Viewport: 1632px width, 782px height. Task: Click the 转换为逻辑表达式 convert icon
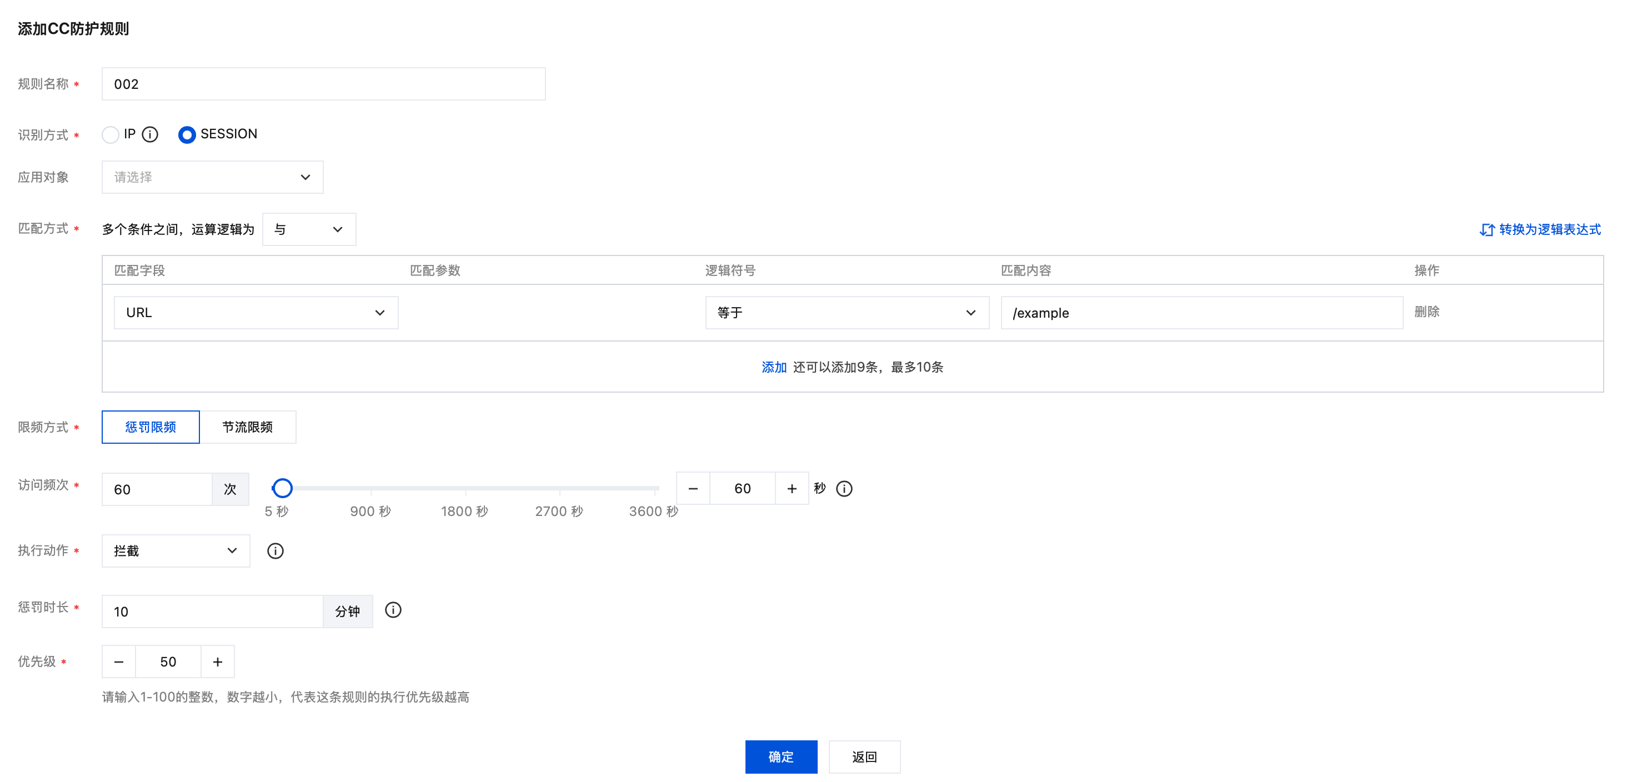[1486, 230]
